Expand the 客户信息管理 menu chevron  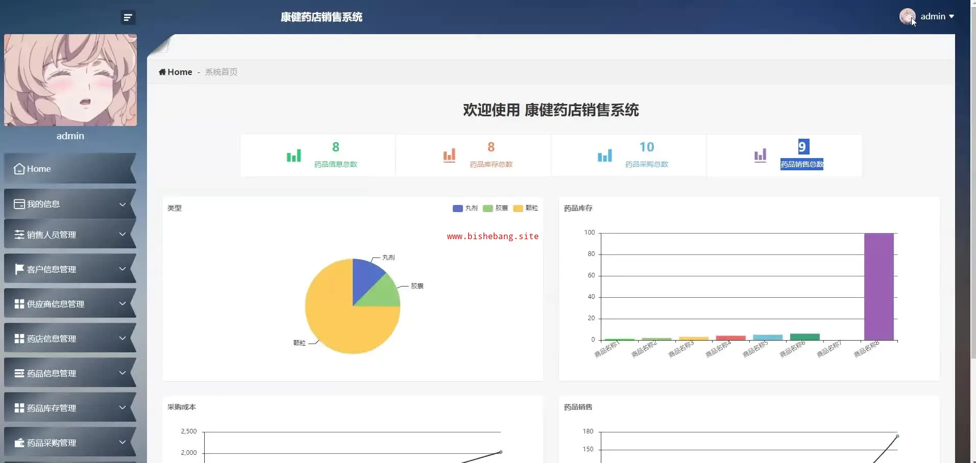[x=123, y=269]
